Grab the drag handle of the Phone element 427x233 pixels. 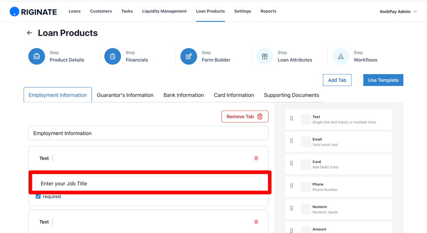(291, 186)
